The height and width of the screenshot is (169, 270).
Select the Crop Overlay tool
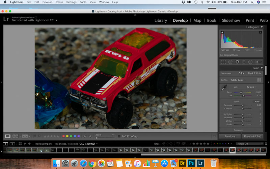click(x=223, y=62)
